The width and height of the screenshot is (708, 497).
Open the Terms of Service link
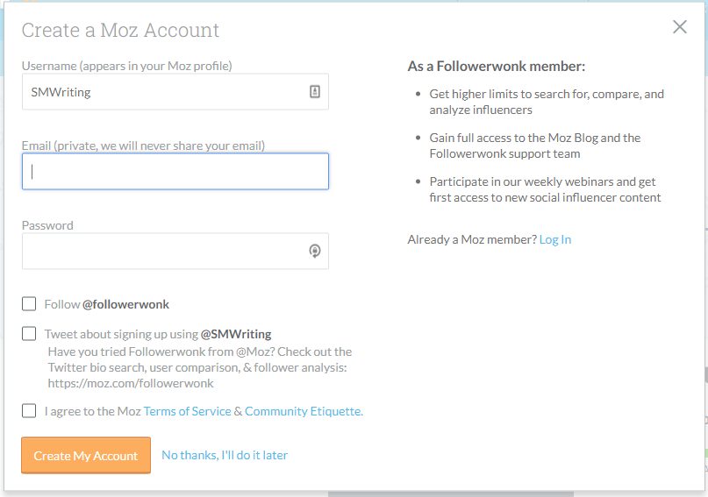pyautogui.click(x=187, y=411)
